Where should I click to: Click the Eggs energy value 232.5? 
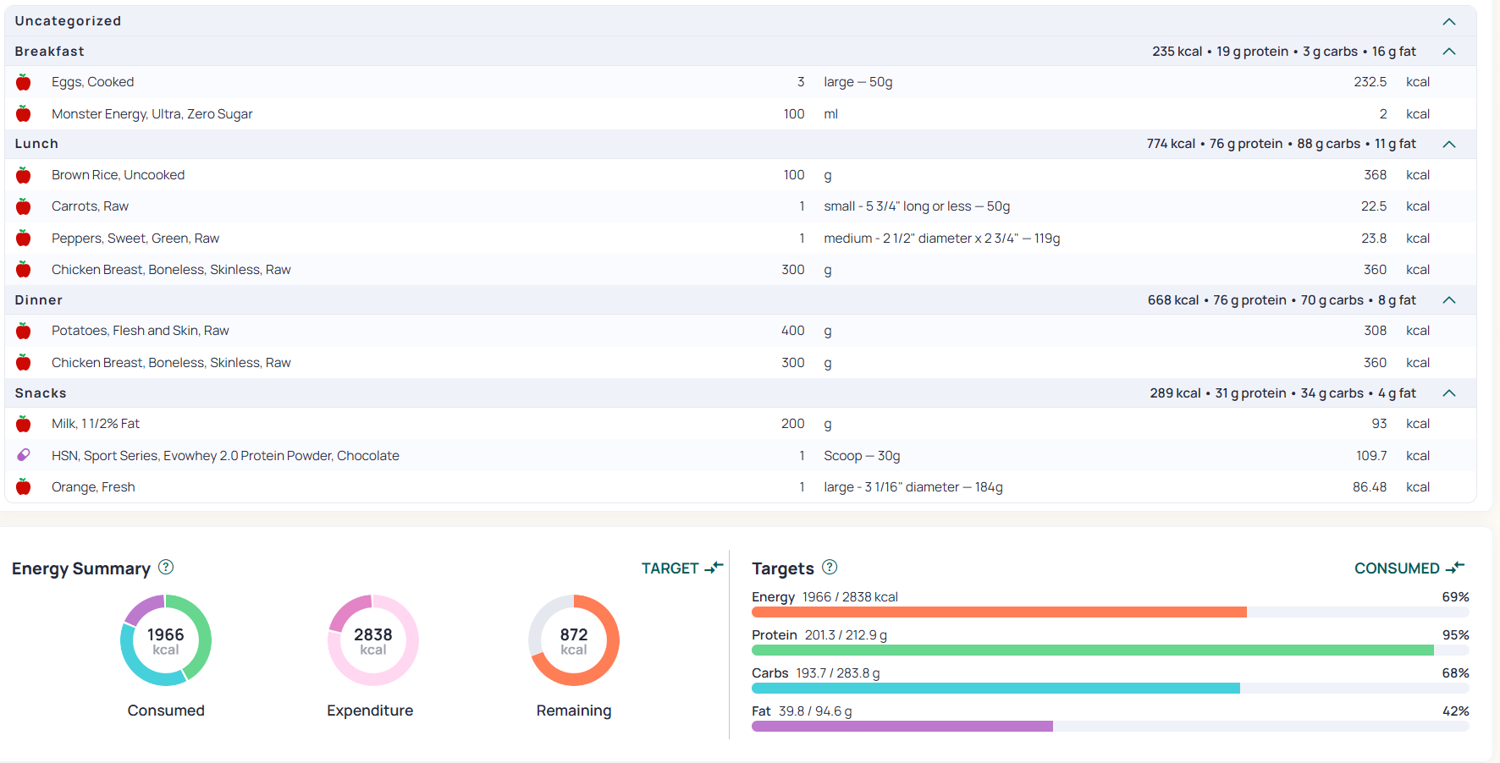(x=1370, y=82)
